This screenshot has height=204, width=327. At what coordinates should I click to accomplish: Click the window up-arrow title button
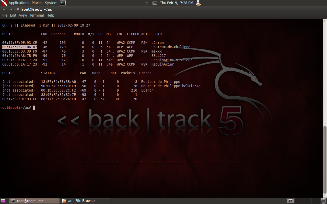pyautogui.click(x=4, y=9)
